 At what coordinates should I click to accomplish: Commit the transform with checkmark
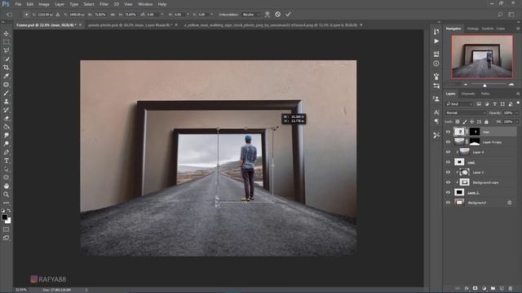point(288,15)
